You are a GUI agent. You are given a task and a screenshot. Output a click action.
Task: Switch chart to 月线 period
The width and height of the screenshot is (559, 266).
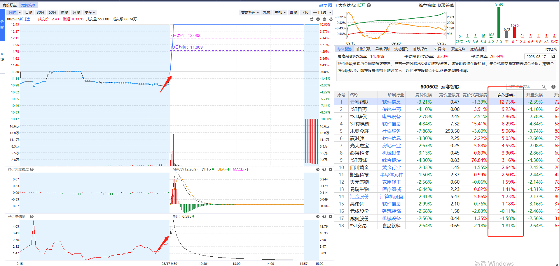tap(76, 13)
